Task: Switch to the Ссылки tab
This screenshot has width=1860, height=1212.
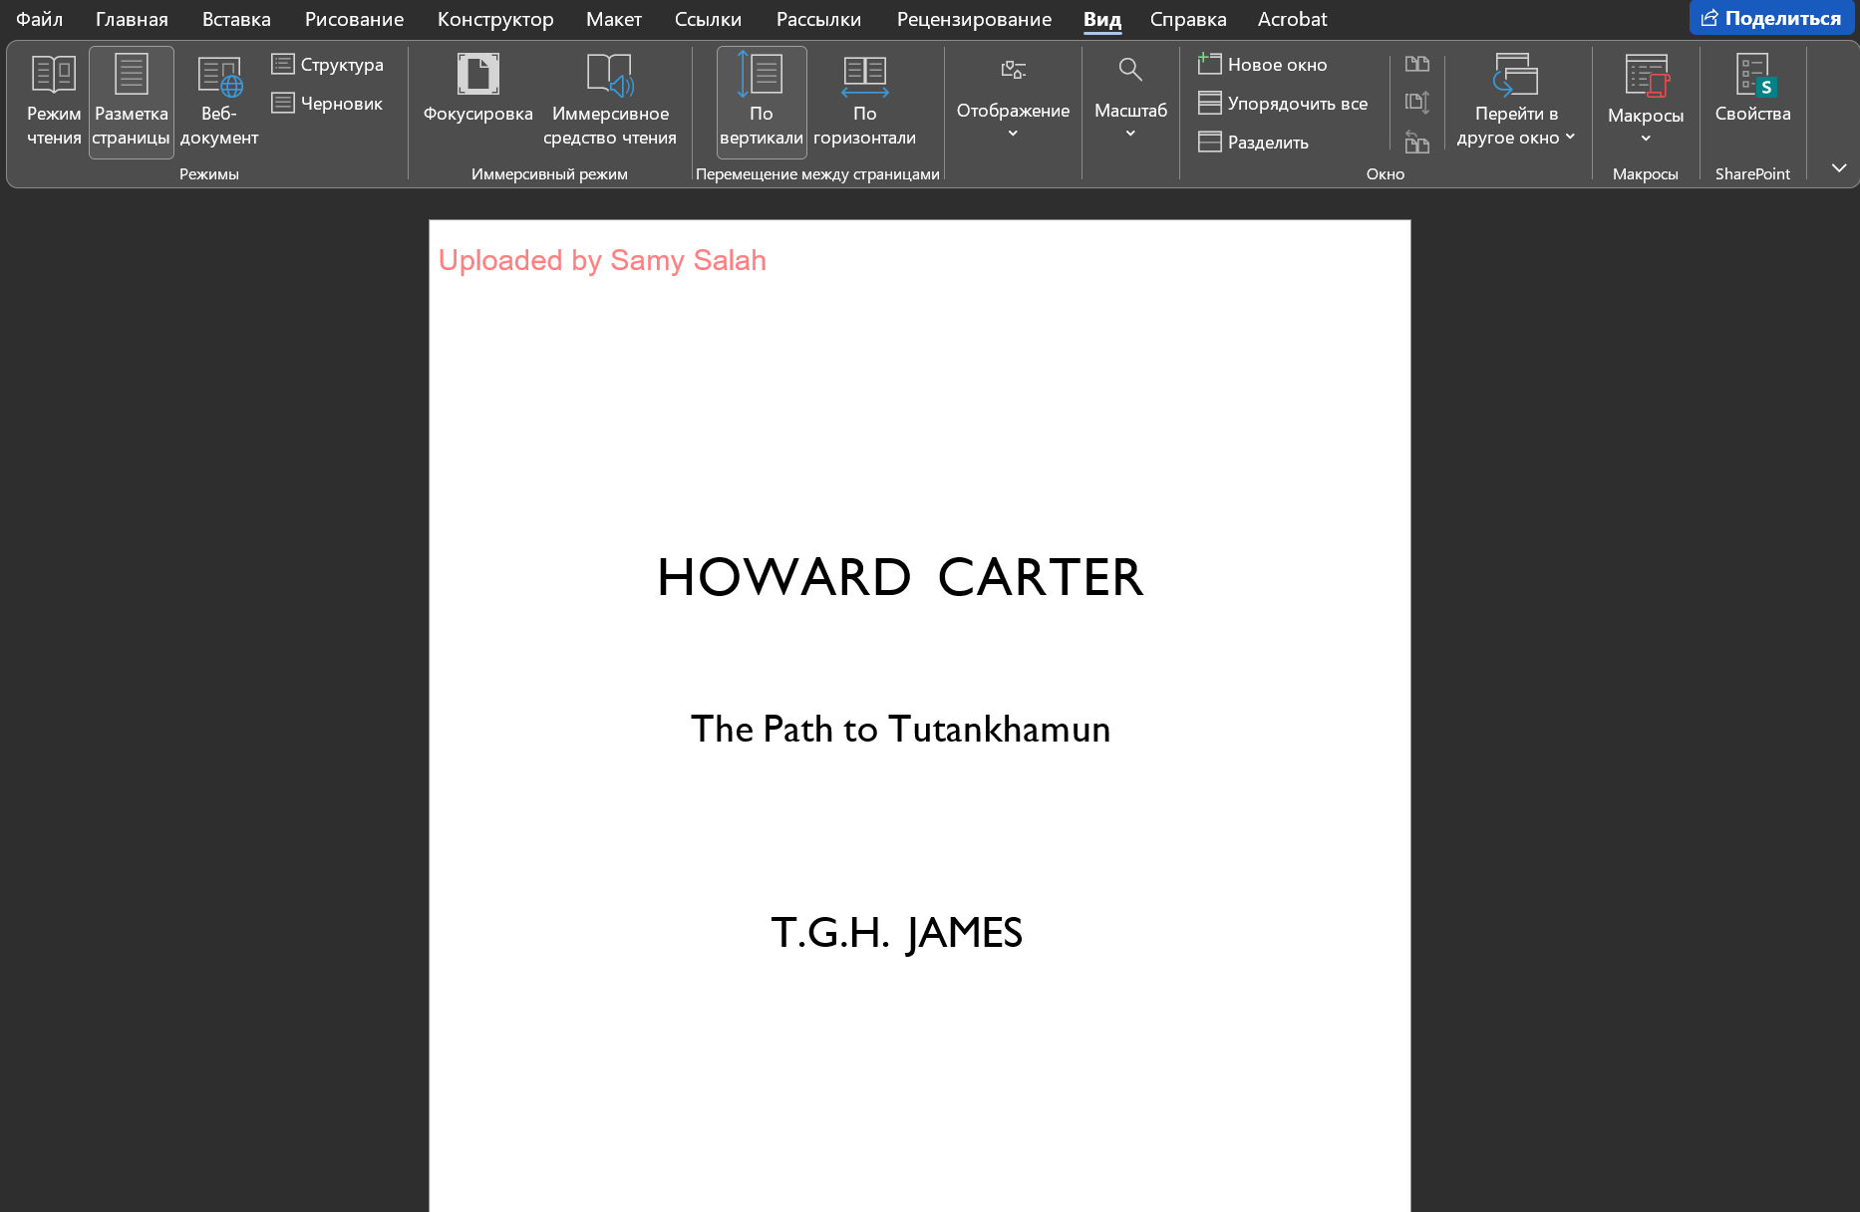Action: pyautogui.click(x=708, y=19)
